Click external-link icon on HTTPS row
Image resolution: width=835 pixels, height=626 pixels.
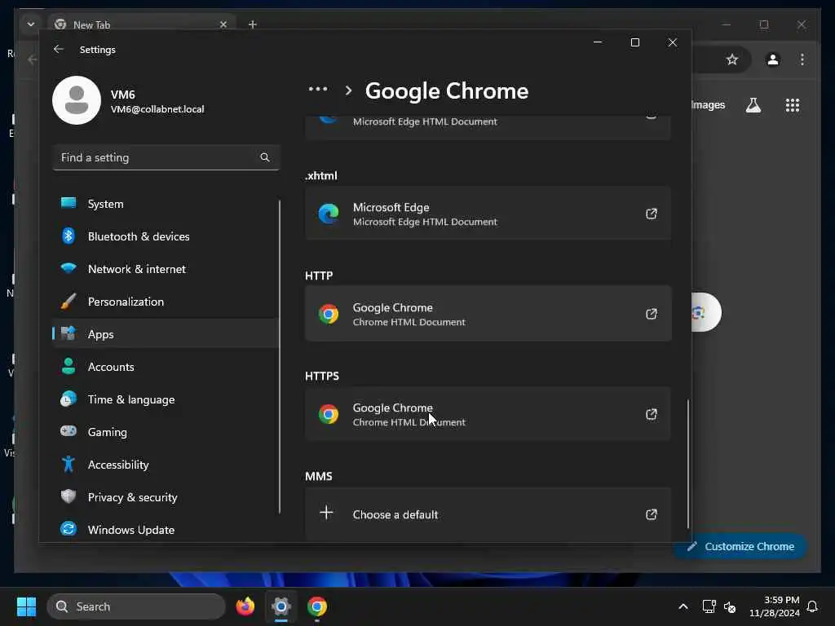click(651, 414)
